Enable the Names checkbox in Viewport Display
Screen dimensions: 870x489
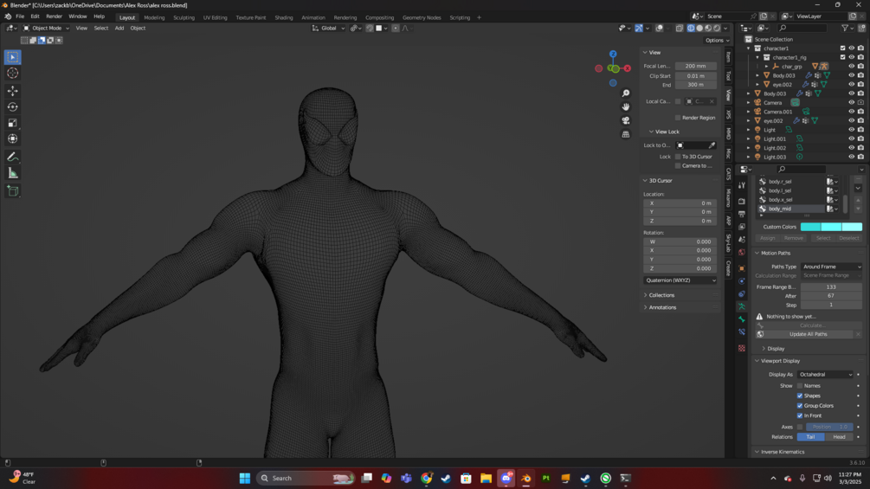point(800,386)
